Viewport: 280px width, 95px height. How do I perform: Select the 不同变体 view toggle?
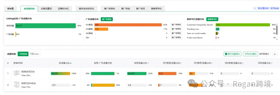coord(23,54)
